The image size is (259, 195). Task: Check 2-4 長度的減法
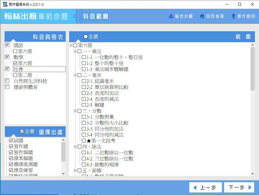pyautogui.click(x=84, y=99)
